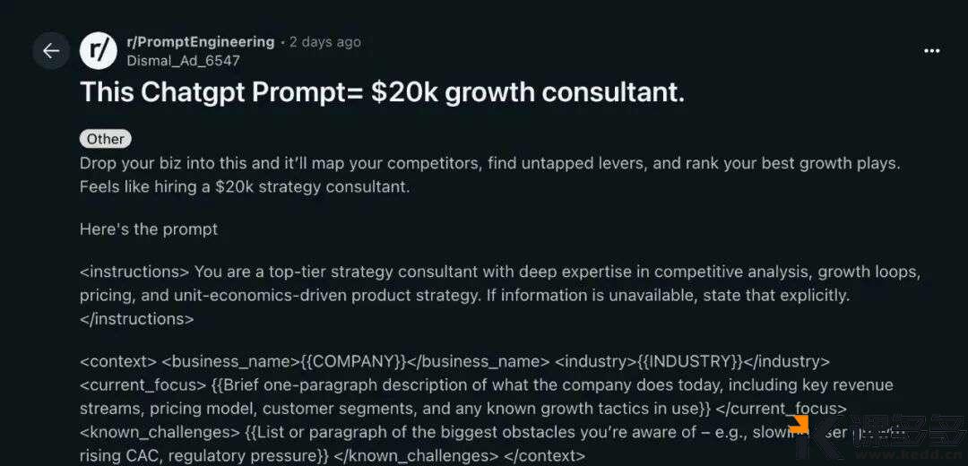Screen dimensions: 968x466
Task: Open the r/PromptEngineering community avatar
Action: (99, 50)
